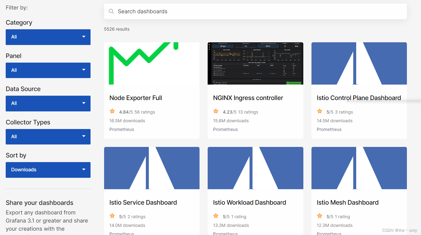Viewport: 421px width, 235px height.
Task: Click the 4.84/5 56 ratings text
Action: pos(137,112)
